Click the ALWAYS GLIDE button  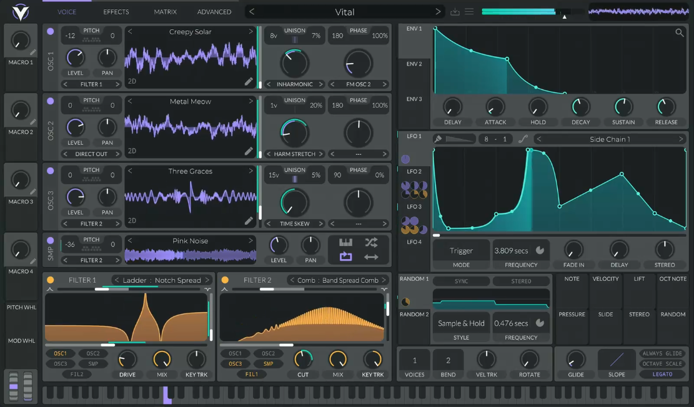[662, 353]
